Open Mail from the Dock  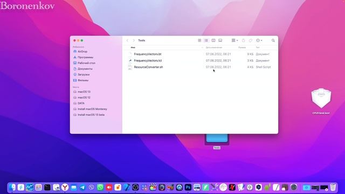[74, 188]
